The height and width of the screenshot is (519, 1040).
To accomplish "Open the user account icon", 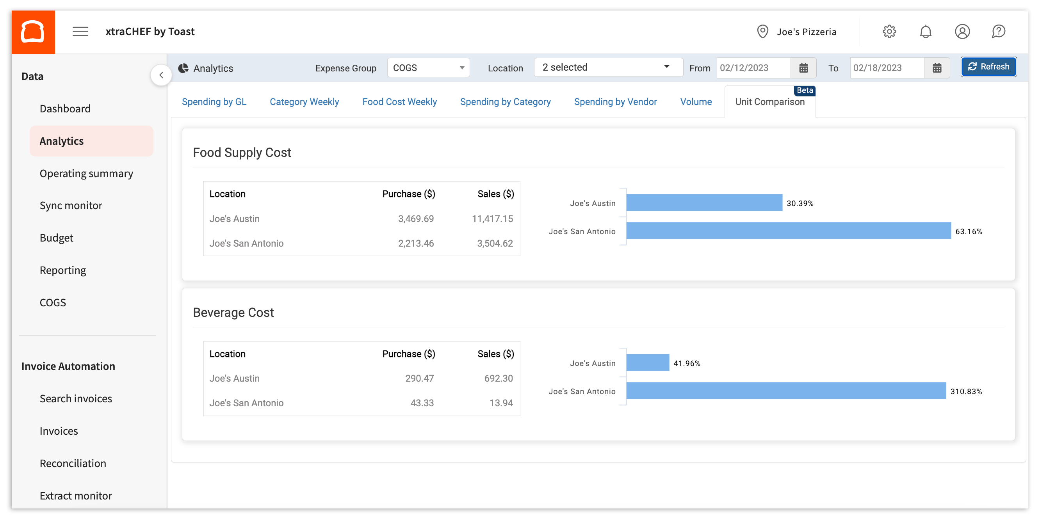I will (962, 32).
